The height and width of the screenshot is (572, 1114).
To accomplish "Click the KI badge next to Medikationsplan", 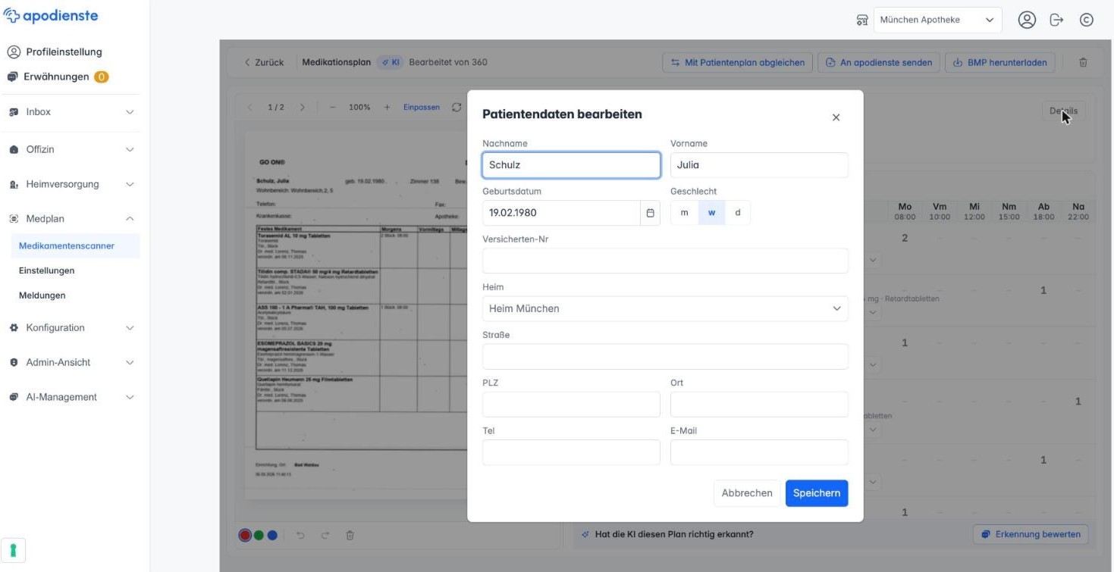I will click(x=390, y=62).
